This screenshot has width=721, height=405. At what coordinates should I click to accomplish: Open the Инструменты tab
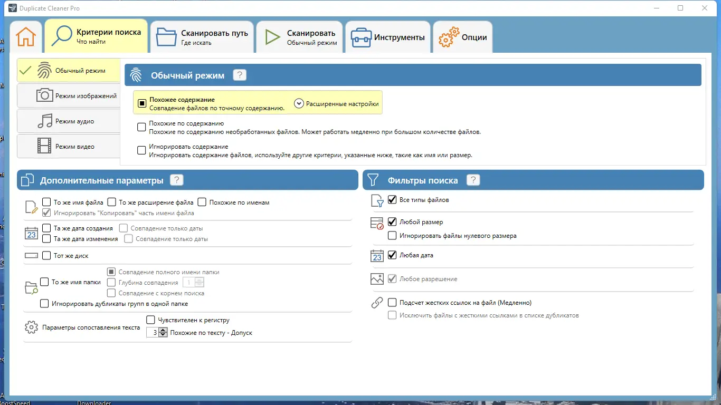388,37
